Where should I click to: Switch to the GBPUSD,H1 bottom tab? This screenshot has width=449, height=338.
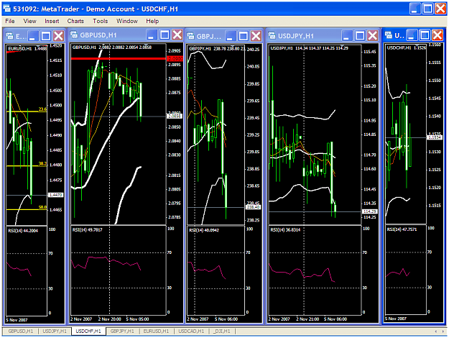[x=20, y=331]
